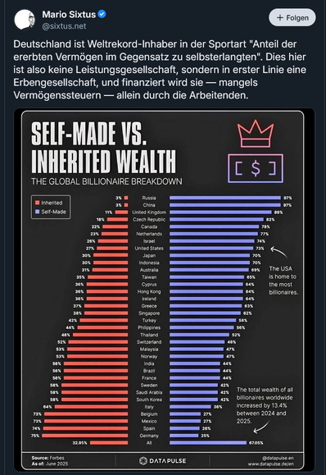Click the blue verified badge
Screen dimensions: 326x475
[x=102, y=14]
